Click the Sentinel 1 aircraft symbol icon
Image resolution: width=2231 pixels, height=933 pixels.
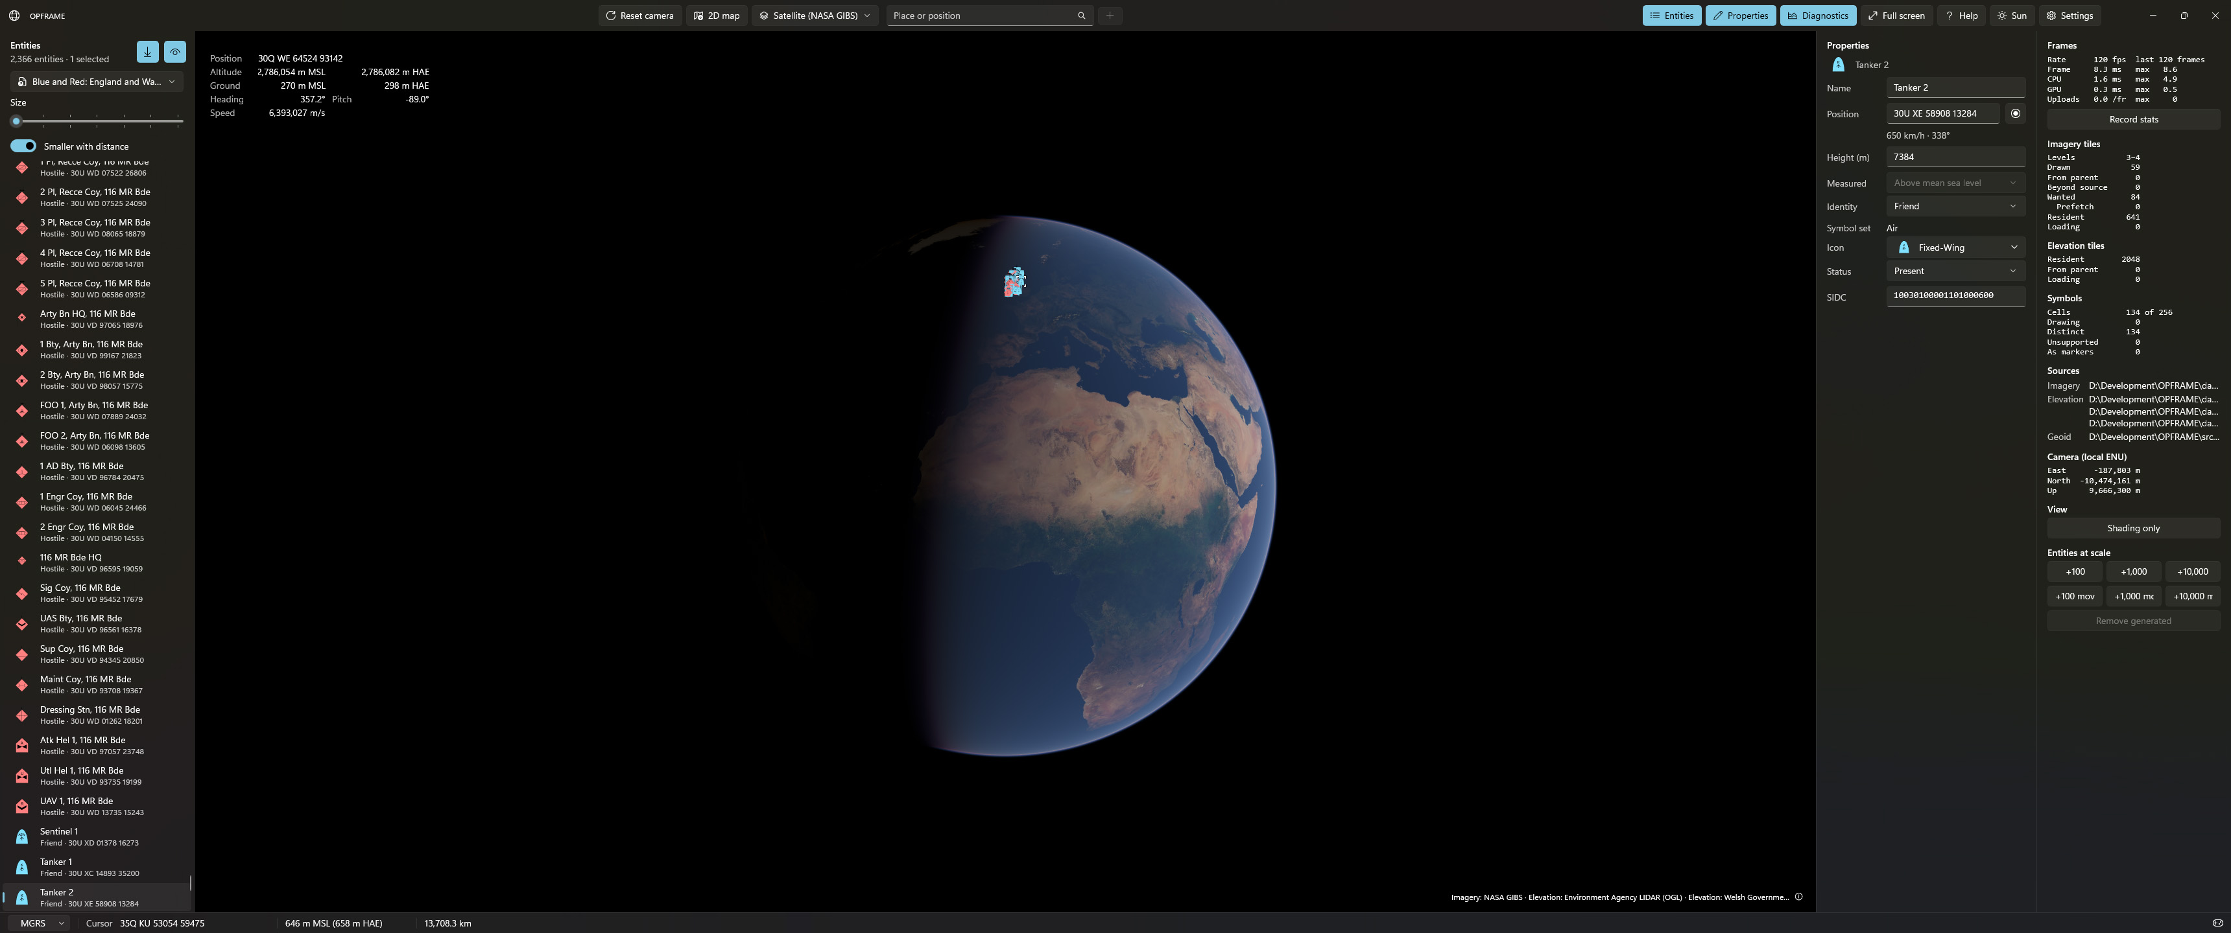(21, 837)
